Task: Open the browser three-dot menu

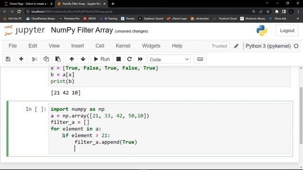Action: point(298,11)
